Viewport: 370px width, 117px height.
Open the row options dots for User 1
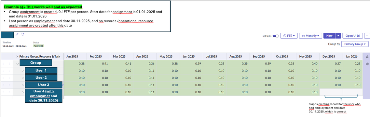9,71
